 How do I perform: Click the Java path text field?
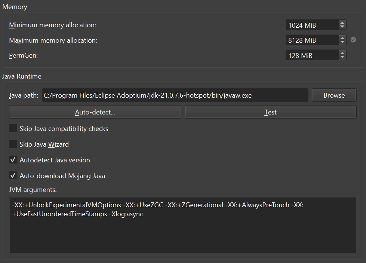[175, 95]
